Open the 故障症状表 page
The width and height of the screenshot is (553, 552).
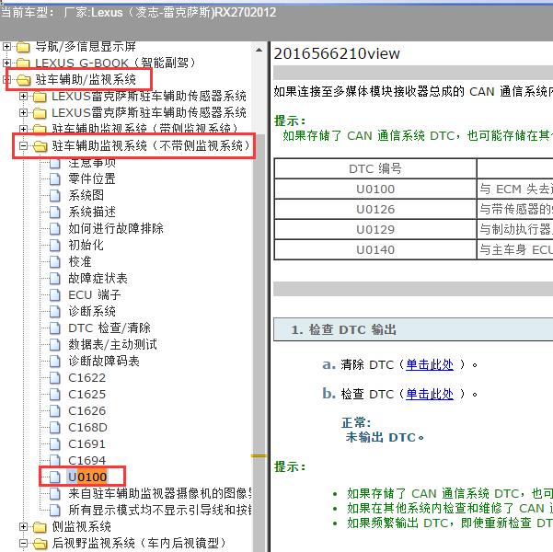pos(98,278)
